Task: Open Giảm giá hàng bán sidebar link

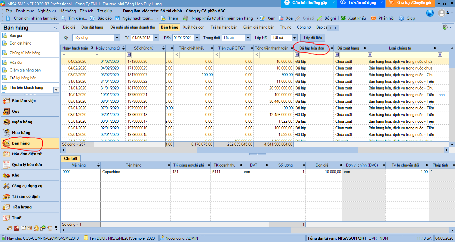Action: coord(25,70)
